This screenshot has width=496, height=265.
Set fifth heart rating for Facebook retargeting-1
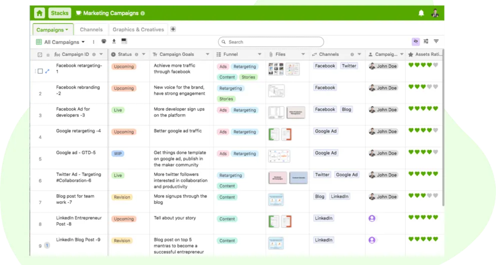click(x=435, y=65)
